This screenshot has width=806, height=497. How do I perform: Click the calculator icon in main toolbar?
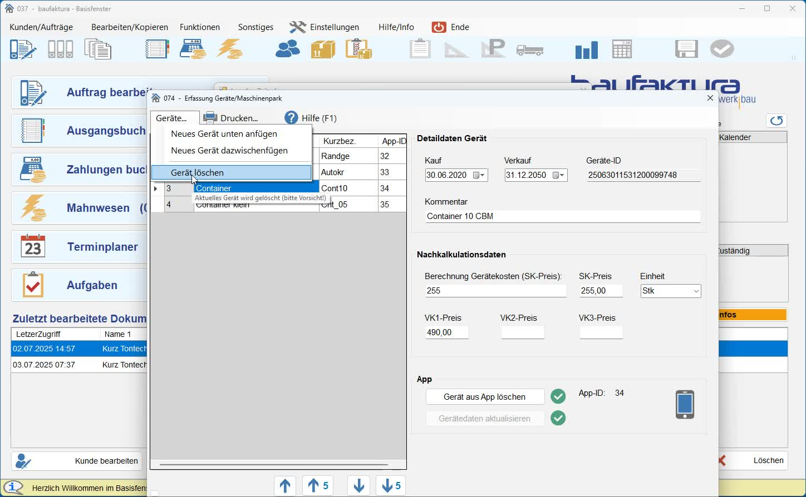coord(622,49)
